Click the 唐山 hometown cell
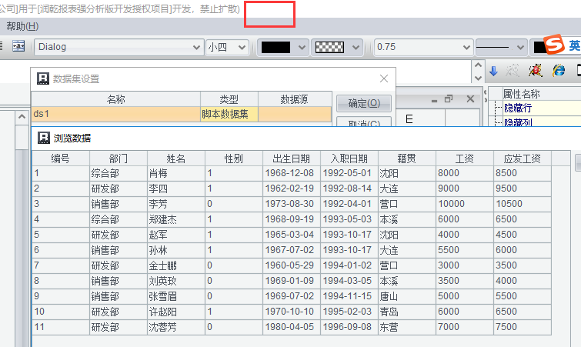This screenshot has height=347, width=581. point(407,297)
